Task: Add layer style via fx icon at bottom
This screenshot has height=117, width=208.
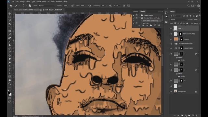Action: [178, 116]
